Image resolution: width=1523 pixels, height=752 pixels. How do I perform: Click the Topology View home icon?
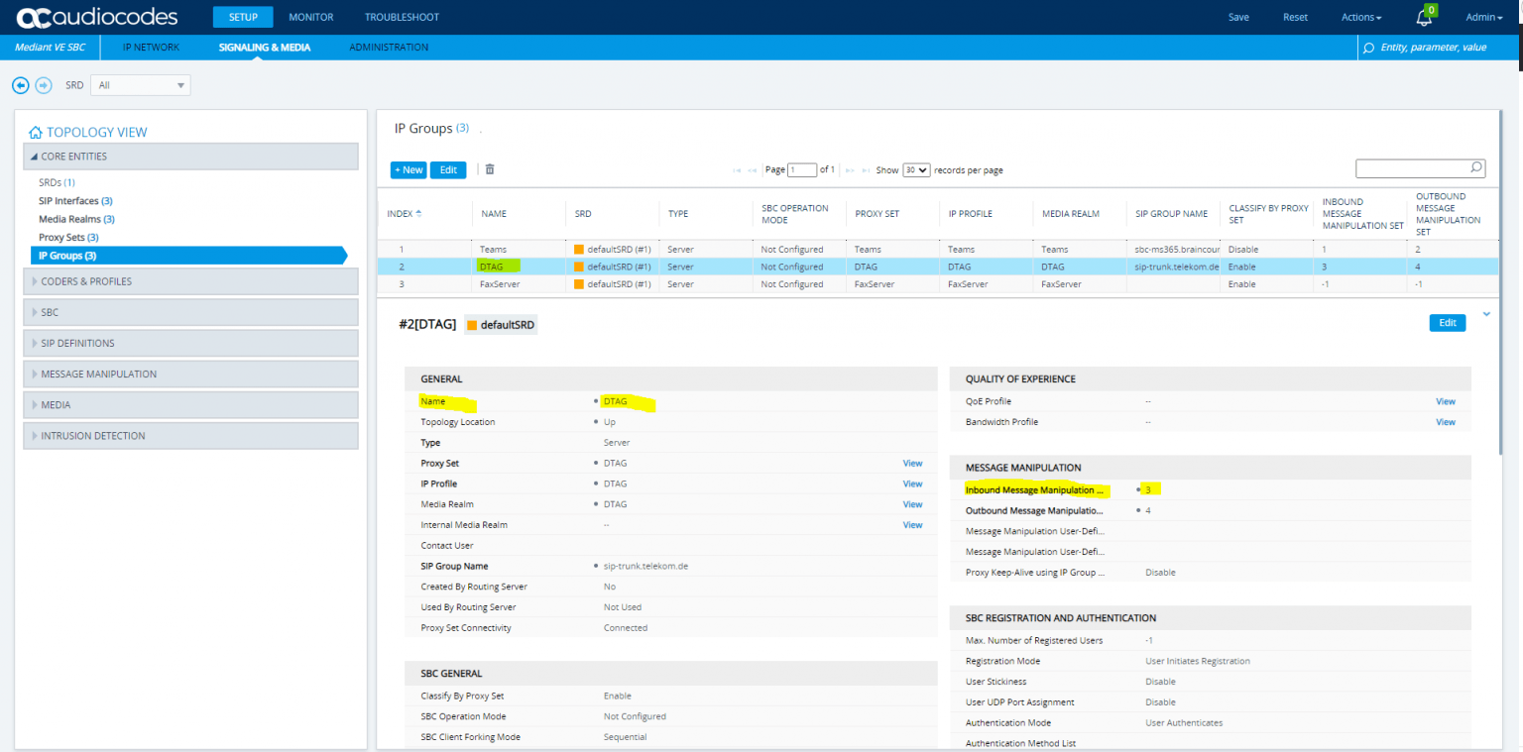[x=36, y=132]
